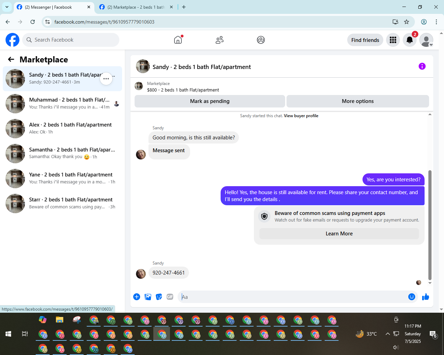Click the shield icon in scam warning
Viewport: 444px width, 355px height.
coord(264,216)
